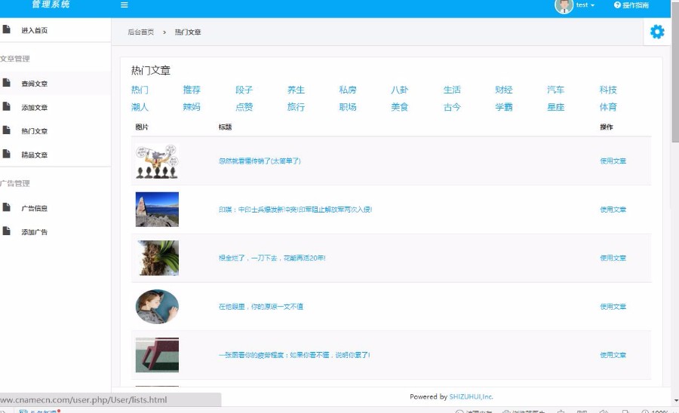Select the 体育 category
Screen dimensions: 679x413
tap(608, 107)
